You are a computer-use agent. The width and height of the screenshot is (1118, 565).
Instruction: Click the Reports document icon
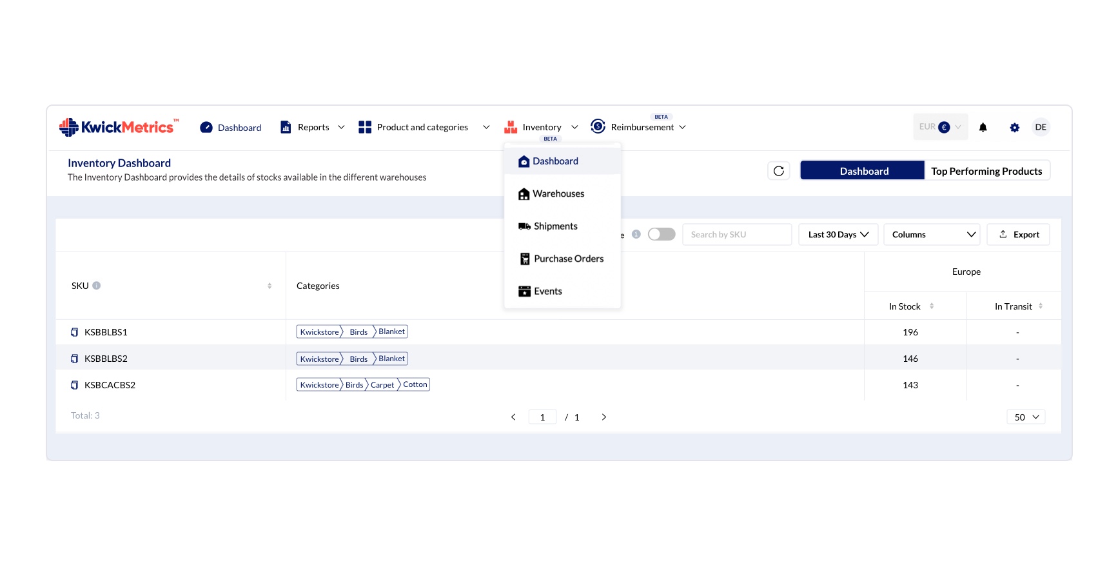coord(286,127)
